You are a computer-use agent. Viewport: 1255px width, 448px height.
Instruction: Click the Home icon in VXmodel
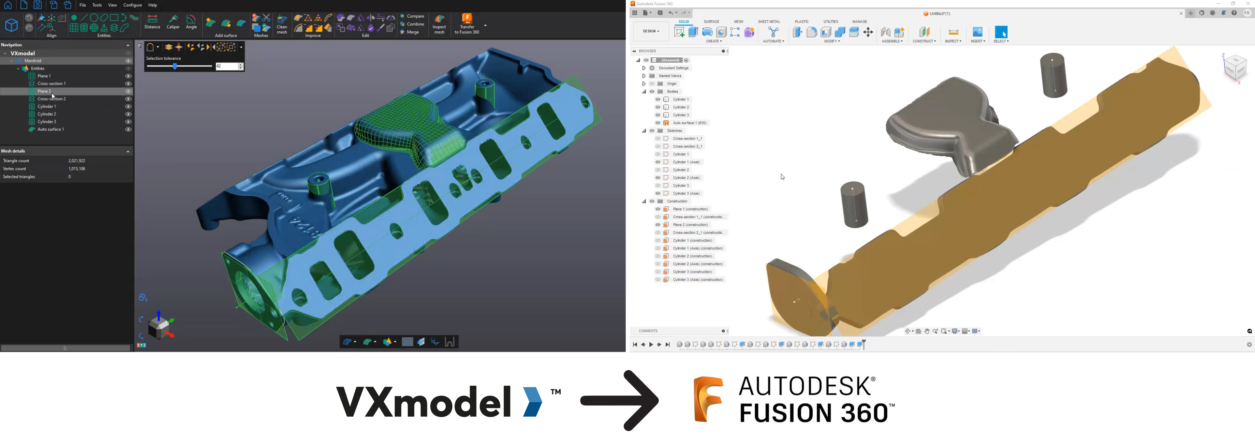click(x=8, y=5)
